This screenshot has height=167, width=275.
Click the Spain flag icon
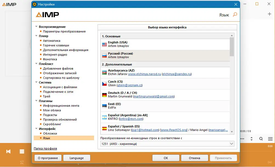click(104, 129)
